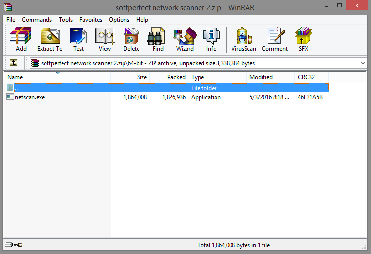This screenshot has width=371, height=254.
Task: Sort by Modified column header
Action: coord(270,77)
